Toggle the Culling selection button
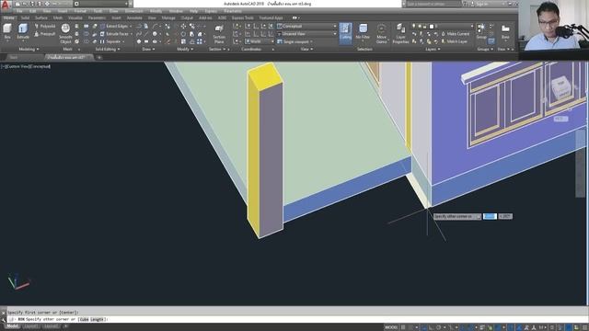This screenshot has width=589, height=331. [345, 33]
